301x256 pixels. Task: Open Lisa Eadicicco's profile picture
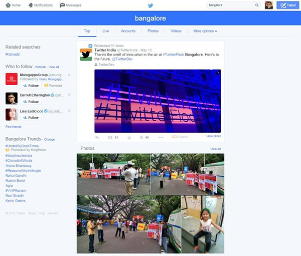(12, 115)
